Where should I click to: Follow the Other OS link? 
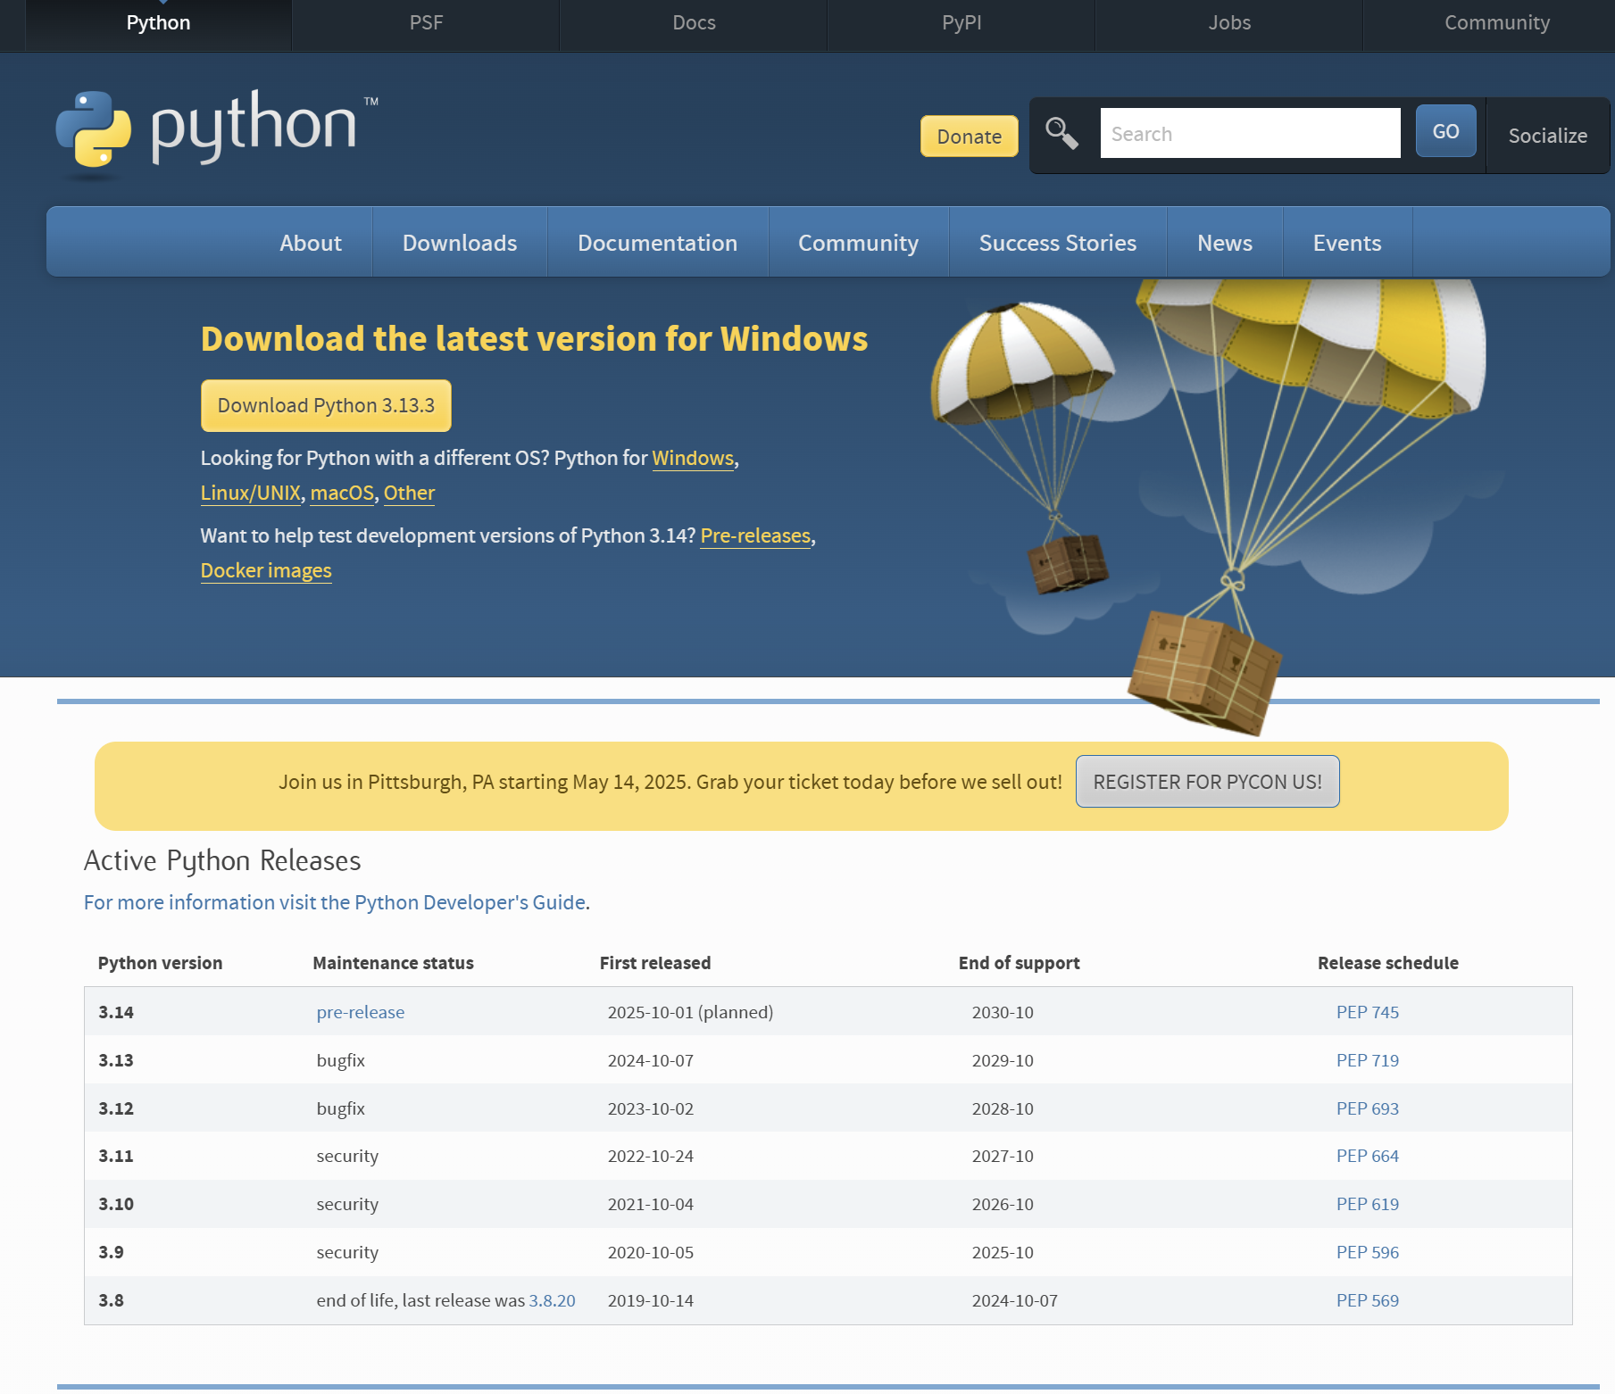409,493
